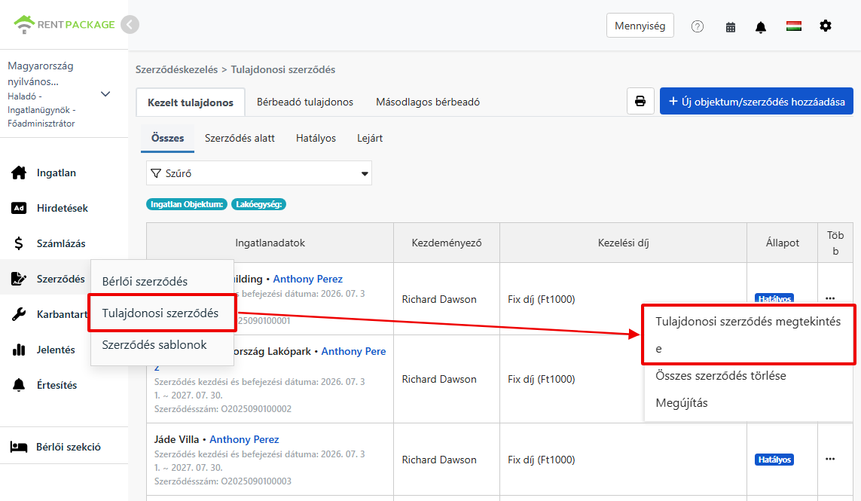This screenshot has height=501, width=861.
Task: Expand the Magyarország nyilvános account selector
Action: 105,94
